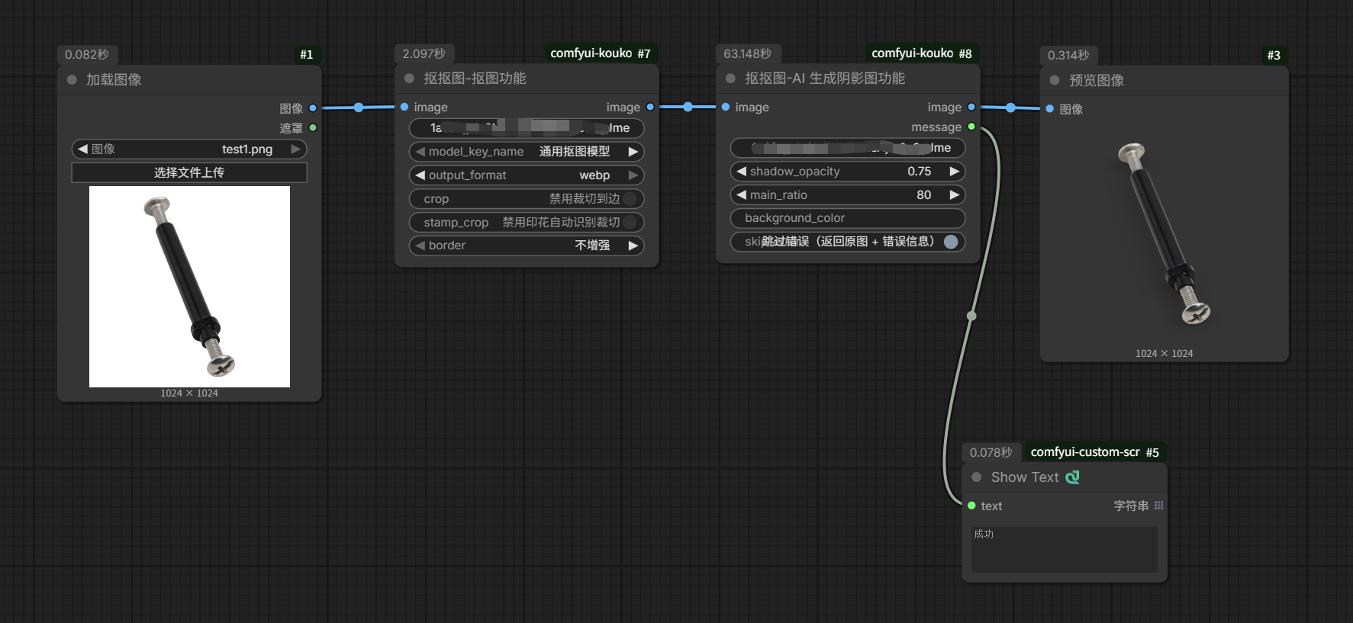Collapse the 预览图像 node via its title dot
This screenshot has width=1353, height=623.
tap(1055, 80)
